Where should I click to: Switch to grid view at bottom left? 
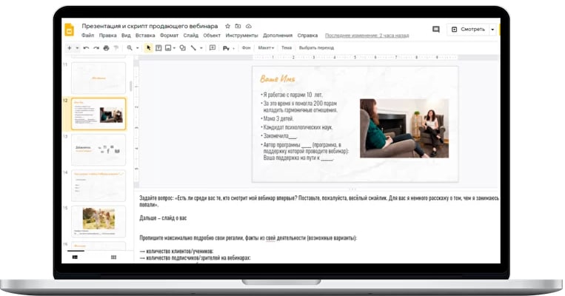113,257
